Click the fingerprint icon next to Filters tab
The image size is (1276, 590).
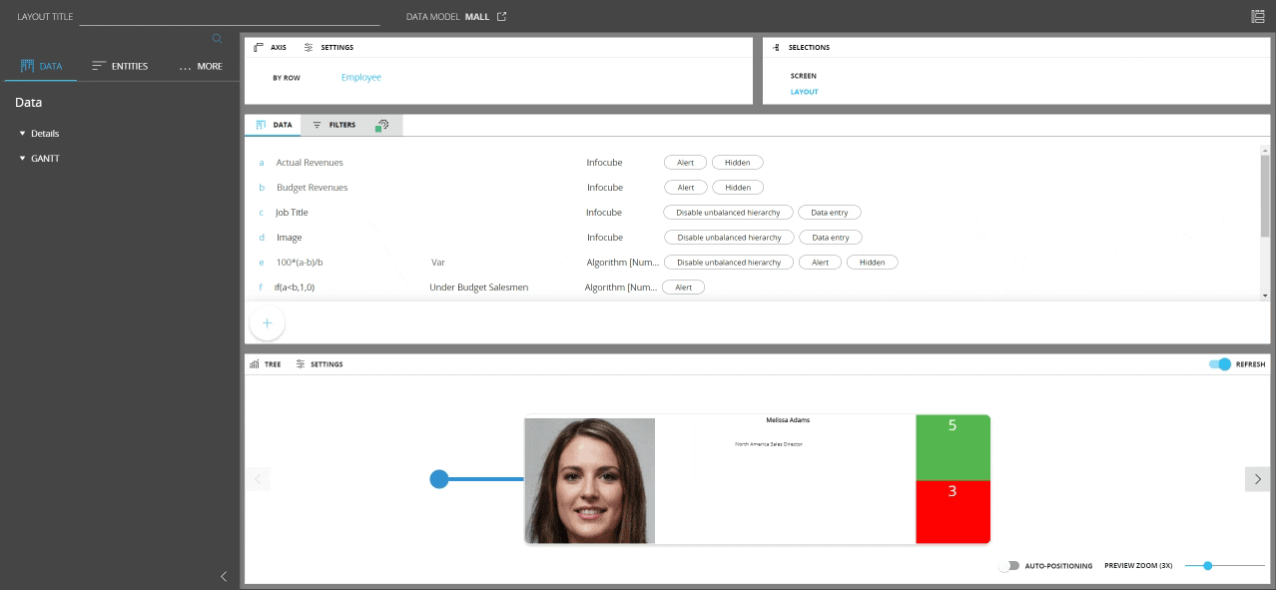(382, 126)
